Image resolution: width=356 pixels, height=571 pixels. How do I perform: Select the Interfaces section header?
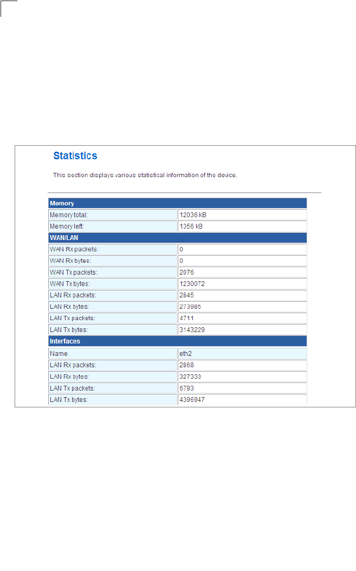point(177,341)
